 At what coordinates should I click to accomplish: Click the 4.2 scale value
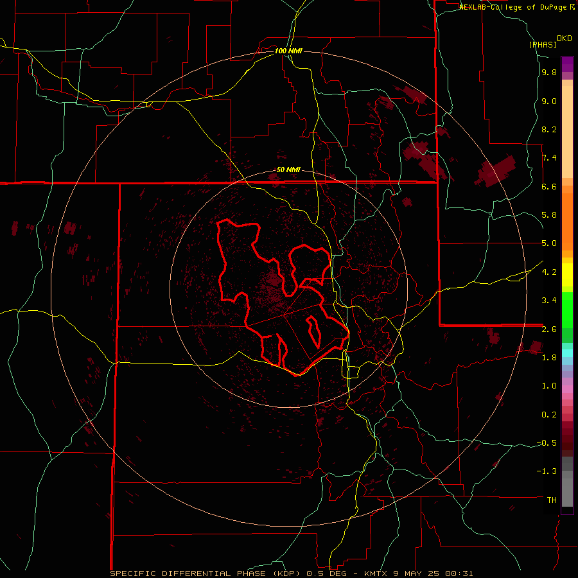(549, 272)
